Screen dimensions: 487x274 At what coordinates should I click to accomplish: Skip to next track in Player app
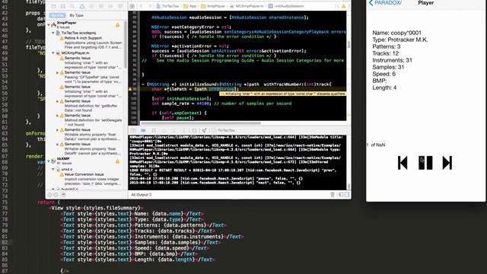(x=447, y=163)
